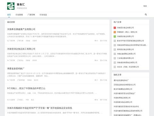154x116 pixels.
Task: Click the publish date on 河南登润达 article
Action: pyautogui.click(x=104, y=60)
